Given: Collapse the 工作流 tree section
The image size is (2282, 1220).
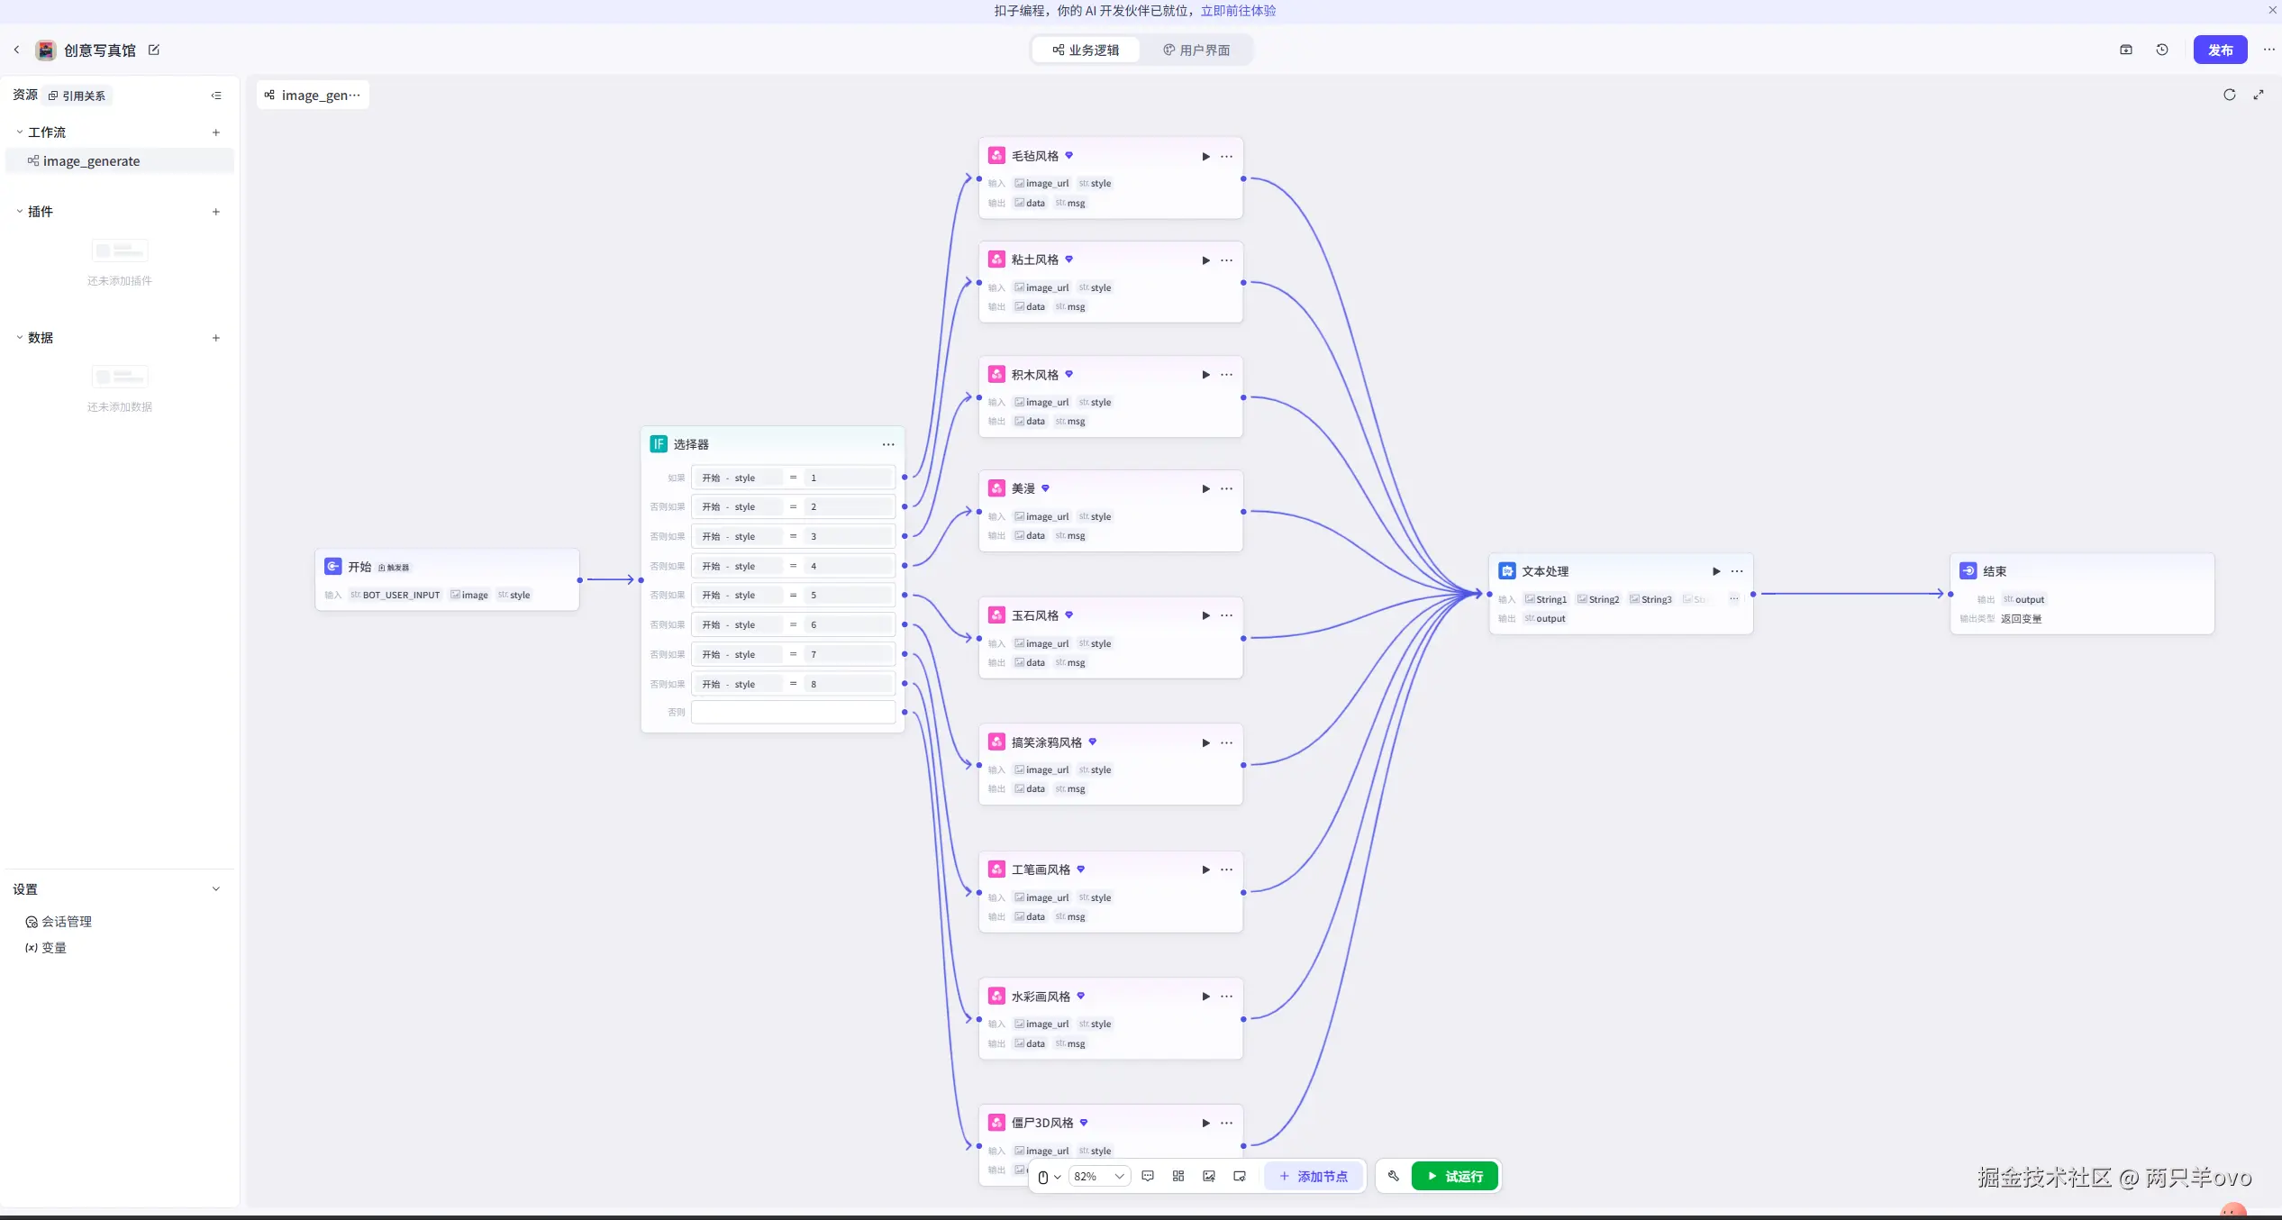Looking at the screenshot, I should [x=20, y=132].
